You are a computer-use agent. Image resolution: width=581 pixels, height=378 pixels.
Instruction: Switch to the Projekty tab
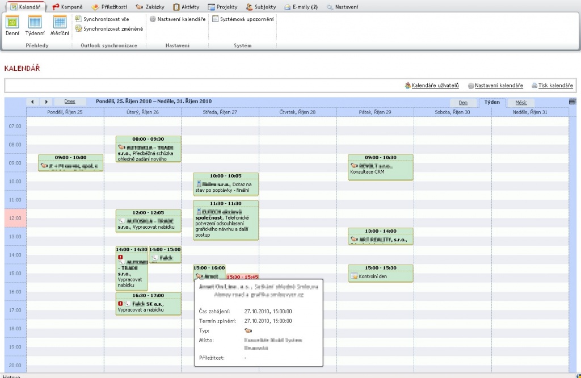pyautogui.click(x=222, y=7)
